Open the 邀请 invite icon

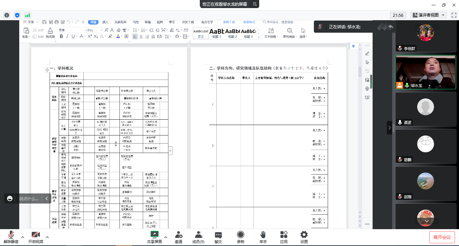179,237
